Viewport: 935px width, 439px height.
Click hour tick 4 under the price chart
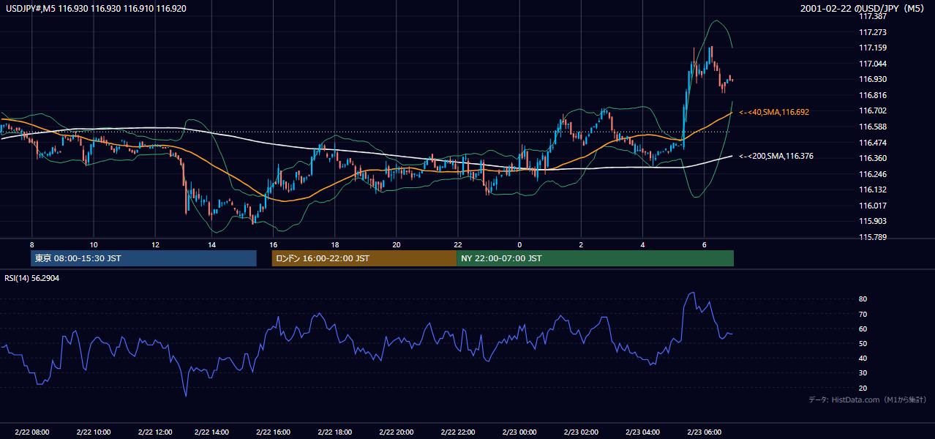[642, 244]
